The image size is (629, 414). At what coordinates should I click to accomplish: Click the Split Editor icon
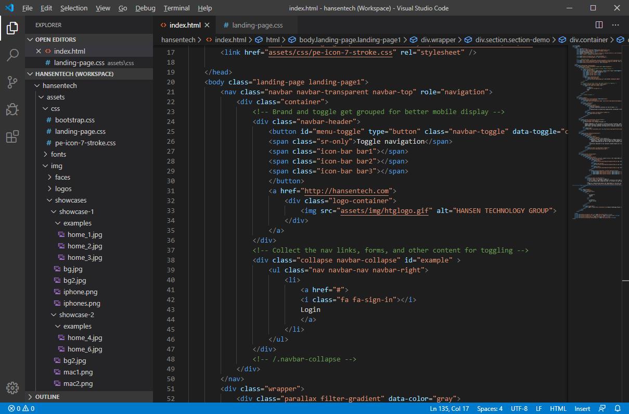tap(599, 25)
